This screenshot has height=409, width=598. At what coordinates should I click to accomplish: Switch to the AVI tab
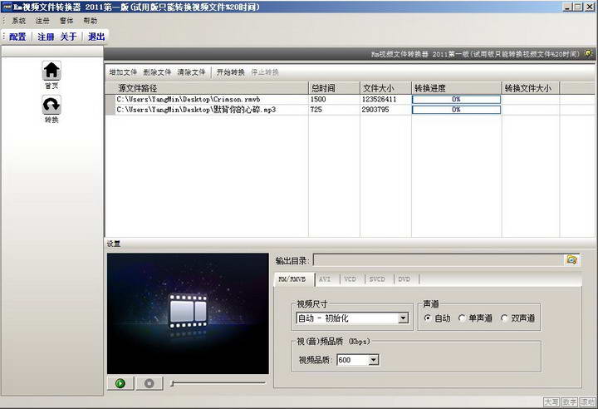click(325, 279)
